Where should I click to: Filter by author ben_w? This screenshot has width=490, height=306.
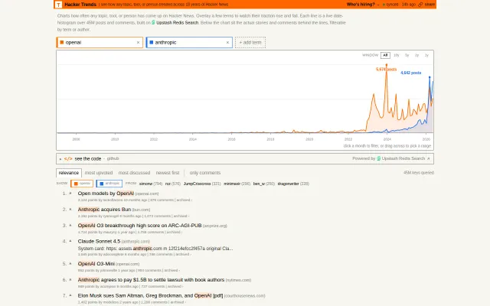pos(263,184)
